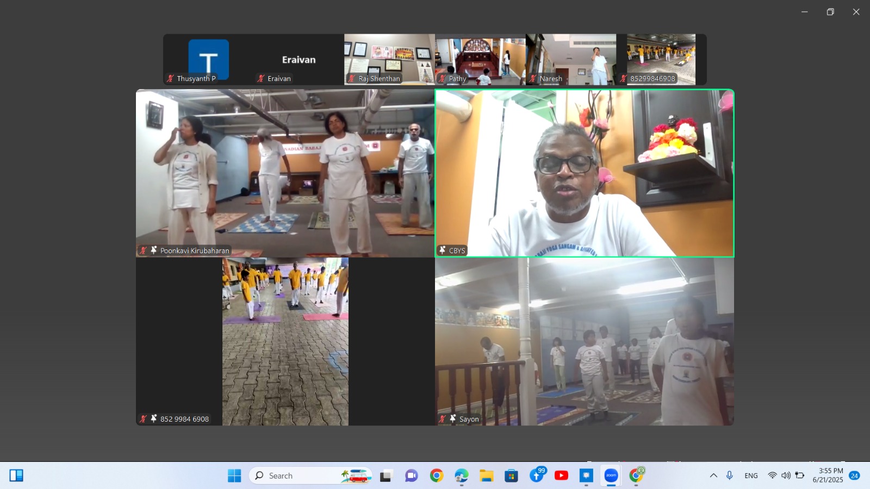Click muted microphone icon on Sayon's video
This screenshot has height=489, width=870.
click(443, 419)
